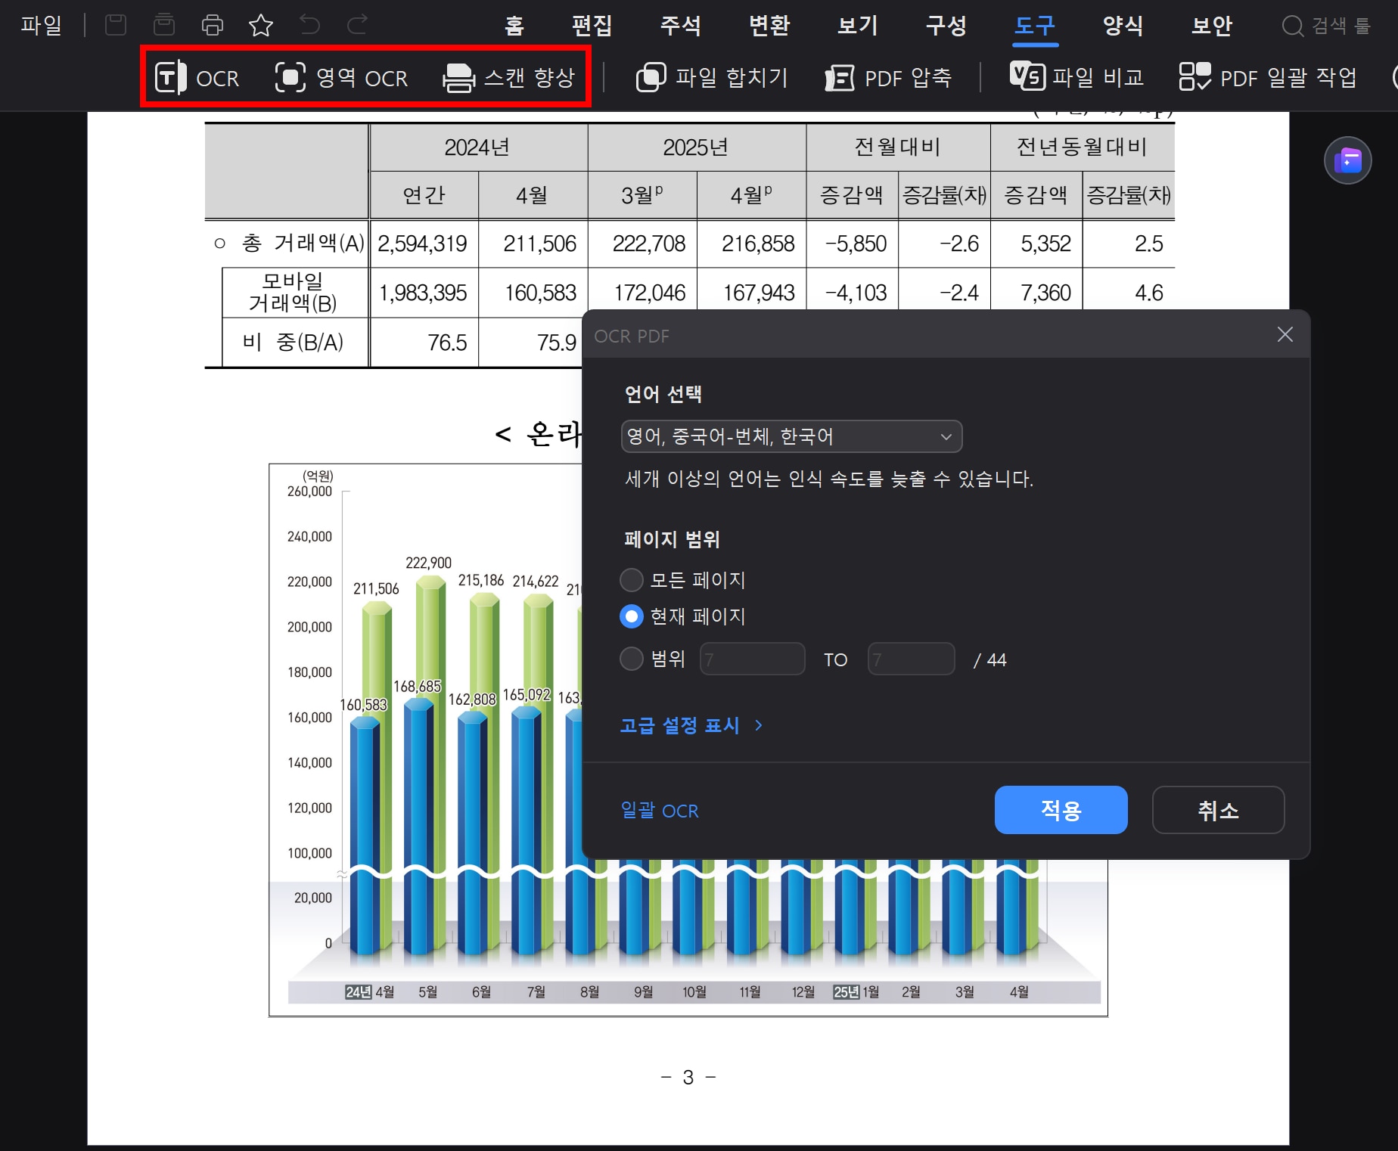Image resolution: width=1398 pixels, height=1151 pixels.
Task: Click the save-as stacked disk icon
Action: pos(164,25)
